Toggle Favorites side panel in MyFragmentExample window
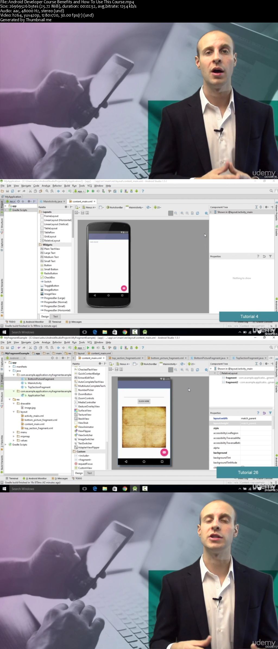The height and width of the screenshot is (649, 278). pyautogui.click(x=2, y=443)
